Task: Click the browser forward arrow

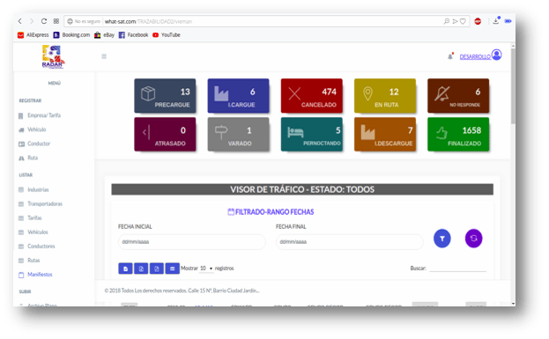Action: click(32, 21)
